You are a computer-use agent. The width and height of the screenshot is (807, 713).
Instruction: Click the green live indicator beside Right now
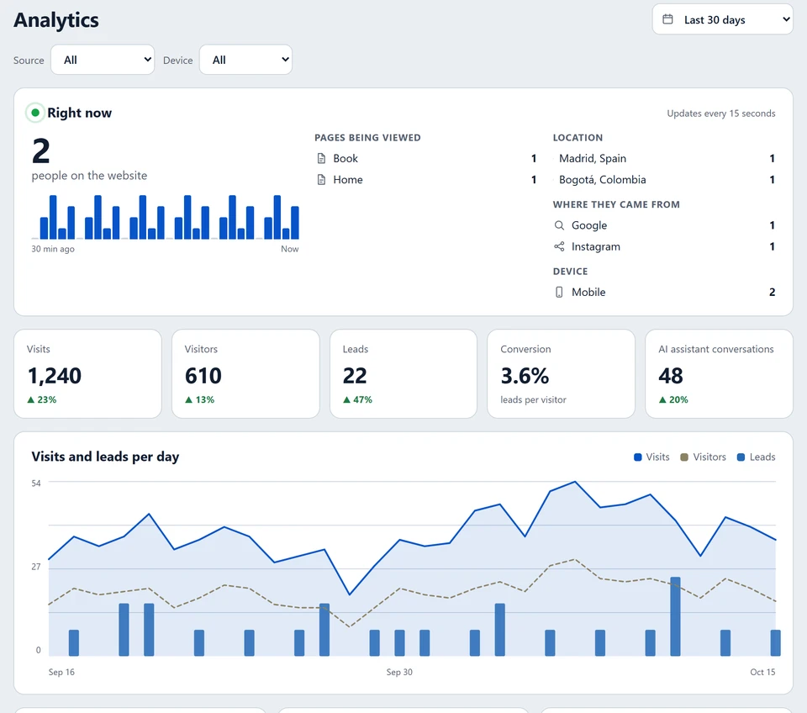coord(35,113)
